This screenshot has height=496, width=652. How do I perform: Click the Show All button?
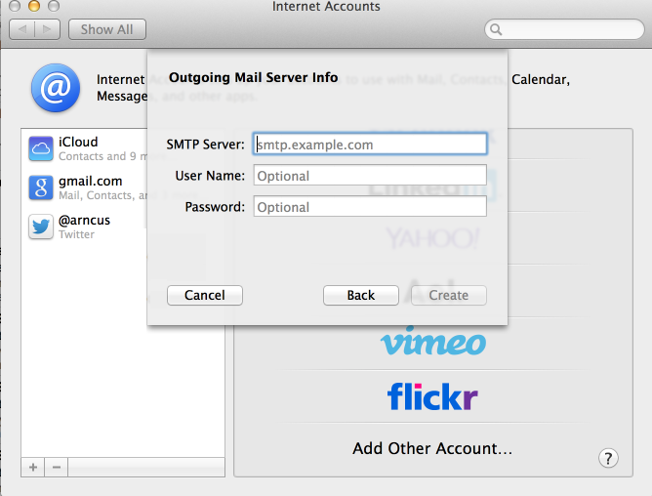point(107,29)
